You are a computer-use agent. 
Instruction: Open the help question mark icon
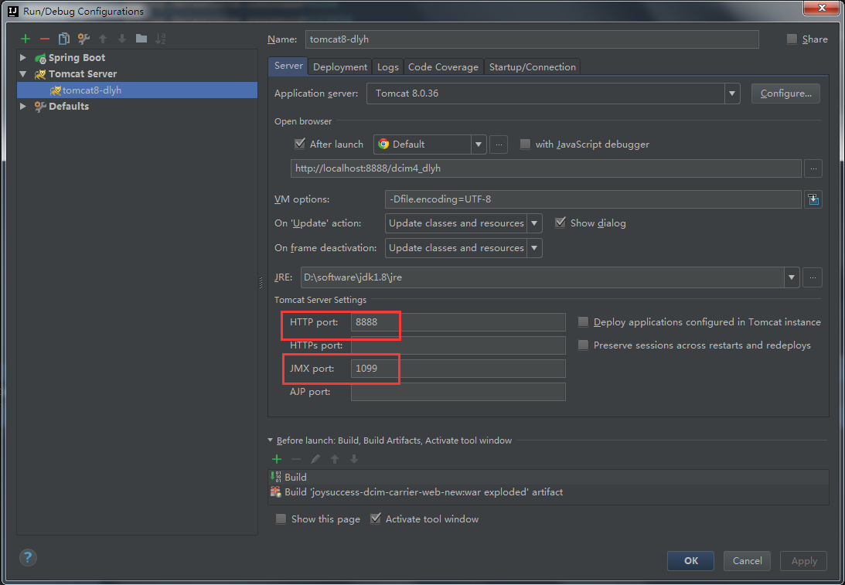coord(28,557)
